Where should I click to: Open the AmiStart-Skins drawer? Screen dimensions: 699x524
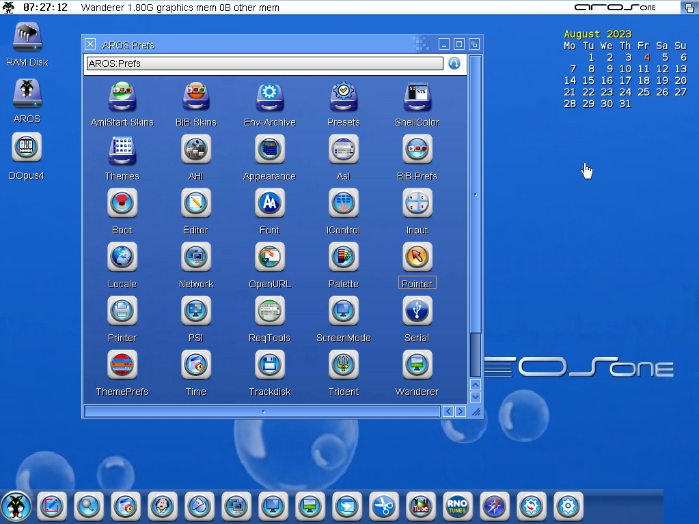point(122,97)
